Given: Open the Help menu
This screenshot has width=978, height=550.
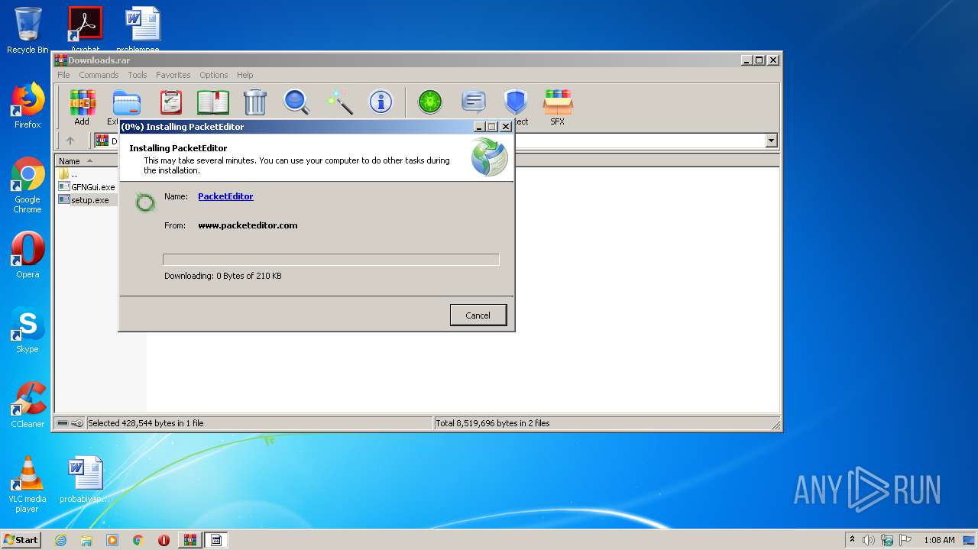Looking at the screenshot, I should point(244,75).
